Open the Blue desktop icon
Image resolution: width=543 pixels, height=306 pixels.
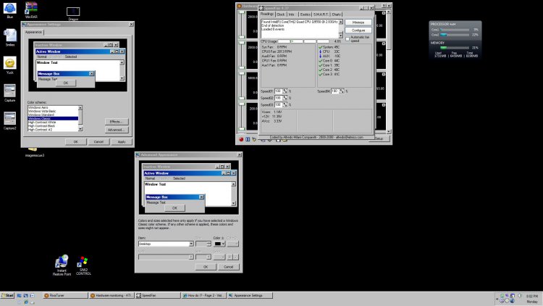[9, 9]
